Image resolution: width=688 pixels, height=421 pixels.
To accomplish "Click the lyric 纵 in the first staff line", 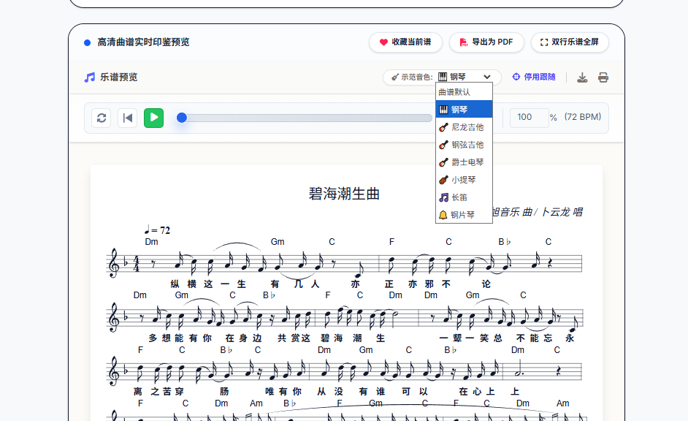I will (175, 284).
